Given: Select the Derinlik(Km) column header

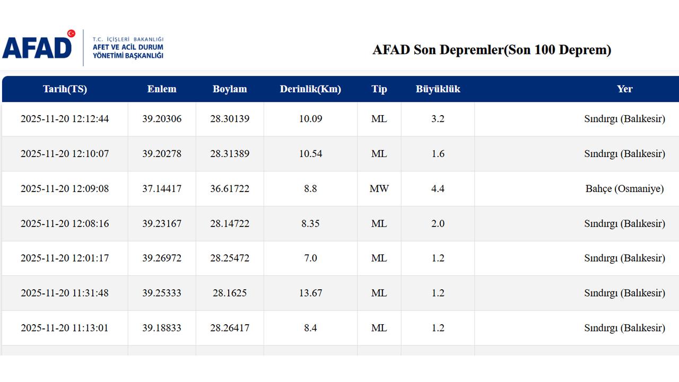Looking at the screenshot, I should 310,89.
